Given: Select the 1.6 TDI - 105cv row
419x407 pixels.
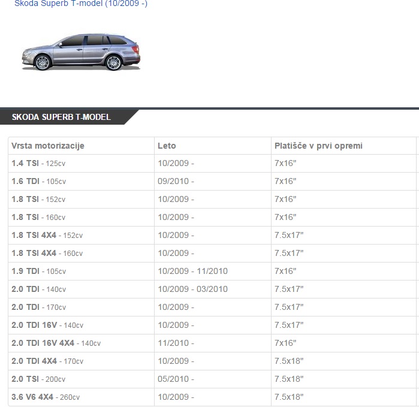Looking at the screenshot, I should click(213, 181).
